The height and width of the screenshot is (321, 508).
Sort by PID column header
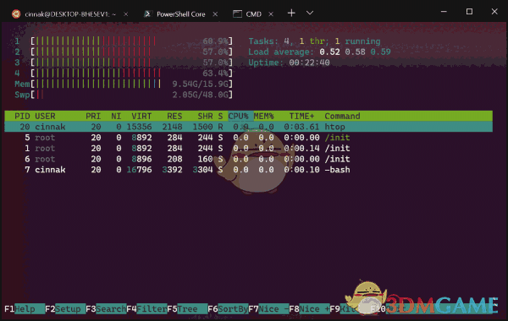pos(22,116)
